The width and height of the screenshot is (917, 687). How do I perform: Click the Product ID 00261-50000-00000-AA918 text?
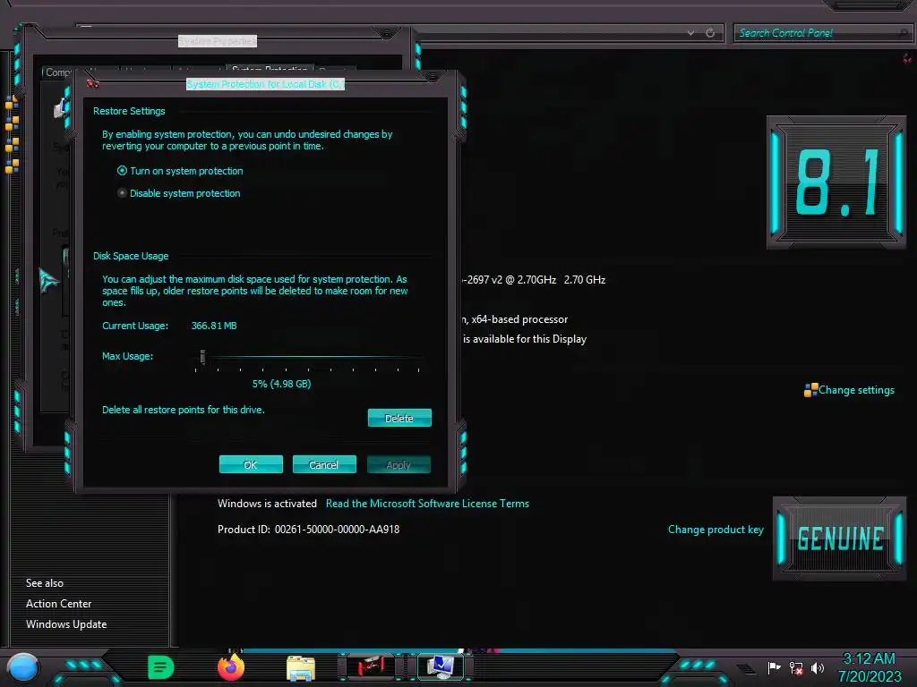point(309,530)
